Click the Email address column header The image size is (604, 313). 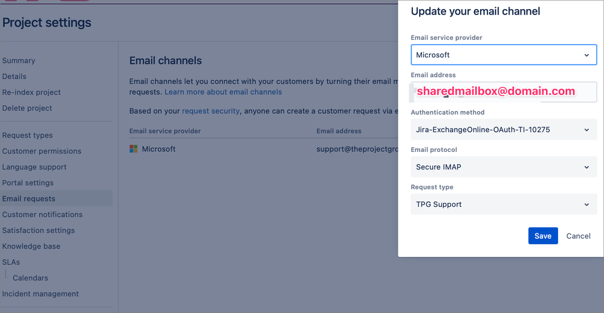pyautogui.click(x=339, y=131)
